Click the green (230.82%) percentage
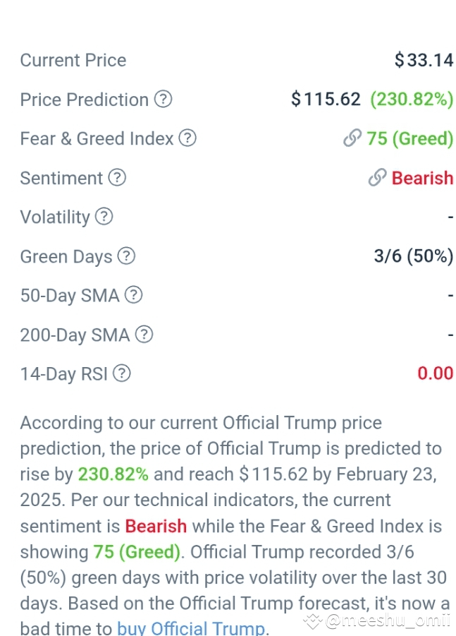Image resolution: width=456 pixels, height=636 pixels. coord(412,100)
